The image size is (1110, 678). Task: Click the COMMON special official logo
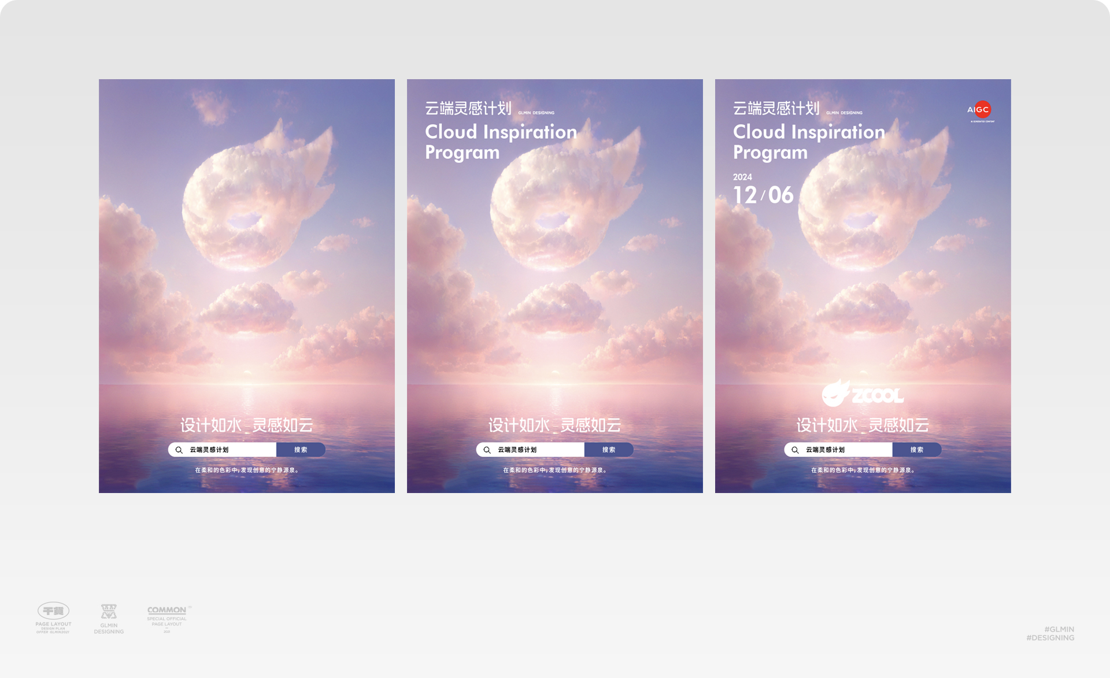tap(167, 610)
